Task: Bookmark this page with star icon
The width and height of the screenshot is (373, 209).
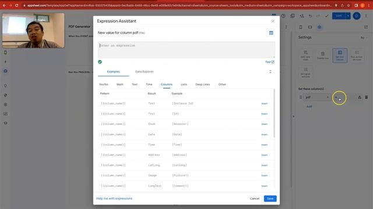Action: pyautogui.click(x=349, y=5)
